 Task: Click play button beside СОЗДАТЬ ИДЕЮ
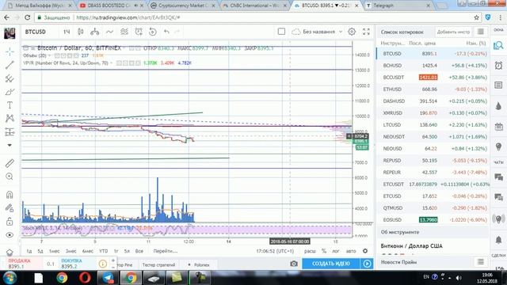(x=367, y=264)
